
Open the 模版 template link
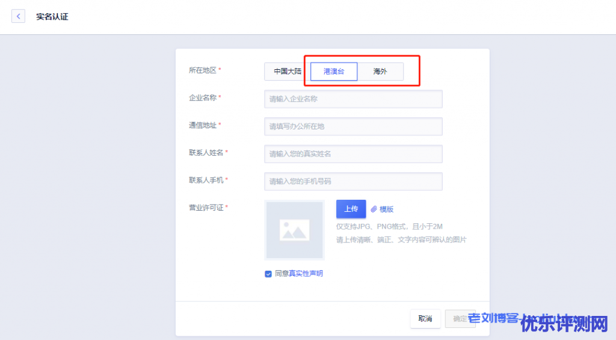coord(386,209)
